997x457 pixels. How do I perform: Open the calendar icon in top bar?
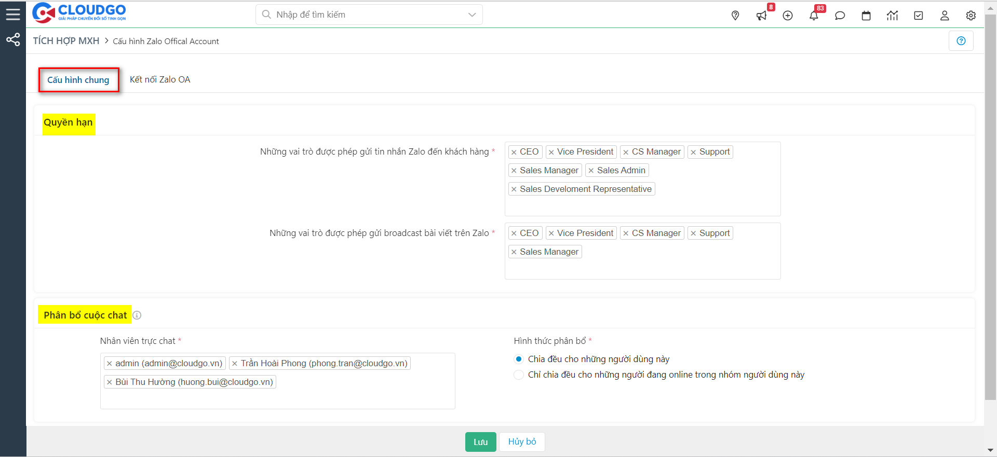(866, 16)
